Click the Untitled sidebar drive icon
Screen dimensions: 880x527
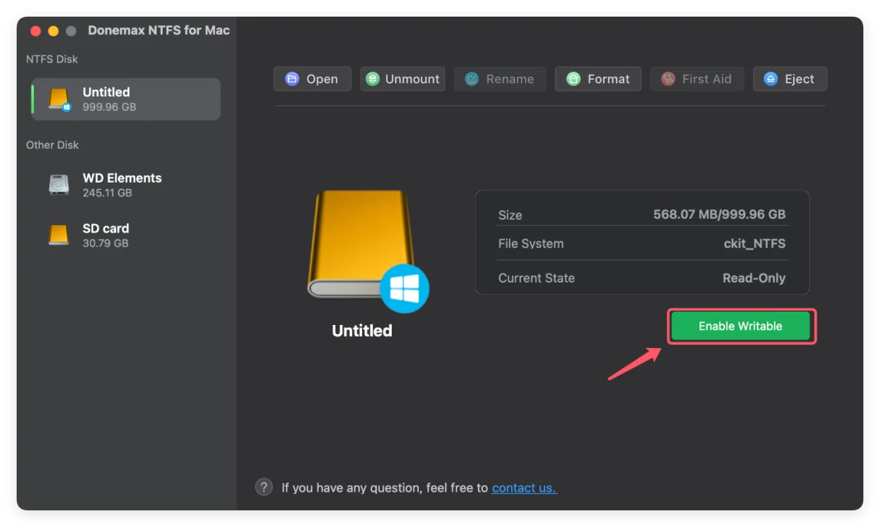pyautogui.click(x=60, y=100)
